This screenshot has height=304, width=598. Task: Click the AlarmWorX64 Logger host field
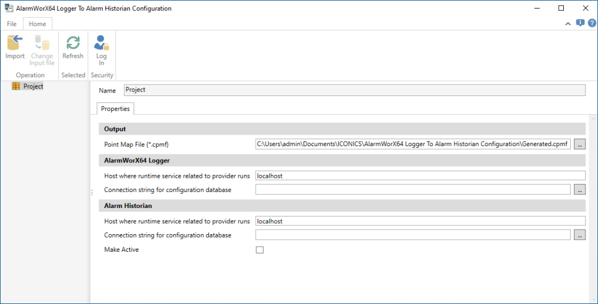(420, 176)
